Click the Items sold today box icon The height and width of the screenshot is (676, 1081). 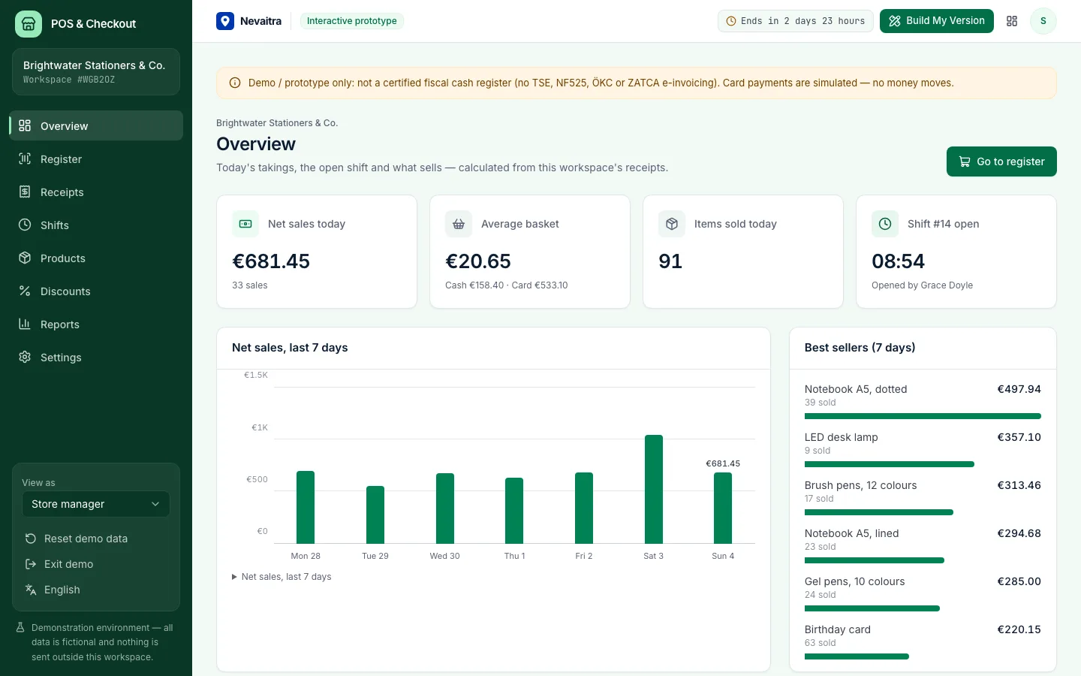(x=672, y=224)
